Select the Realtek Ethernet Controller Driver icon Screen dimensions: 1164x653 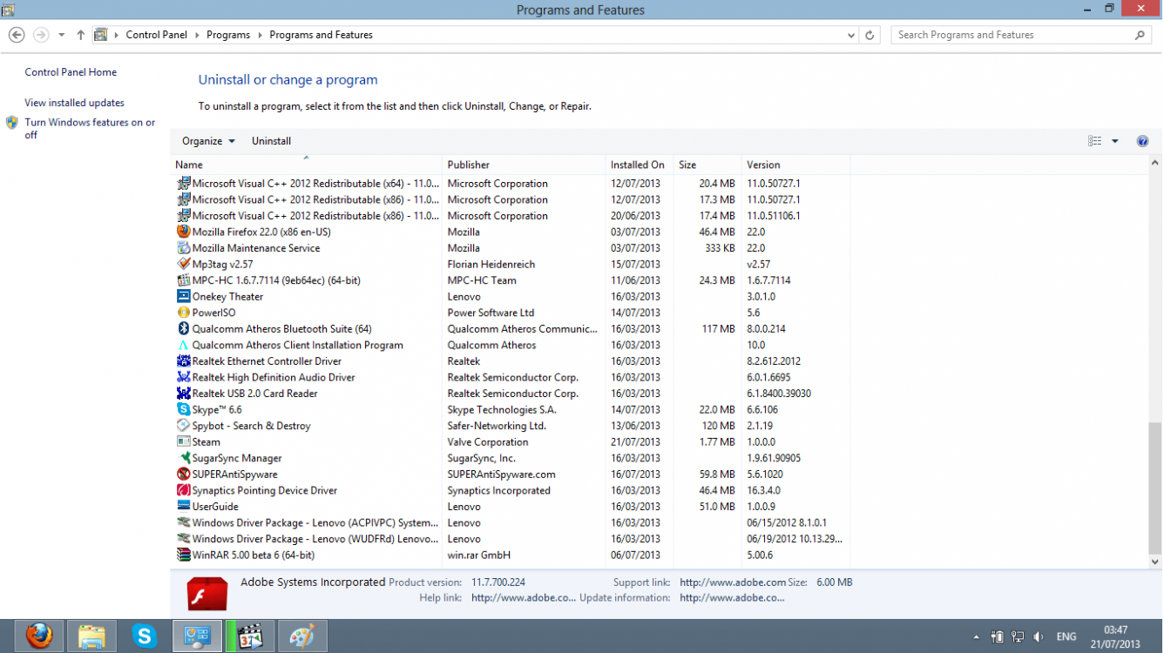(183, 360)
